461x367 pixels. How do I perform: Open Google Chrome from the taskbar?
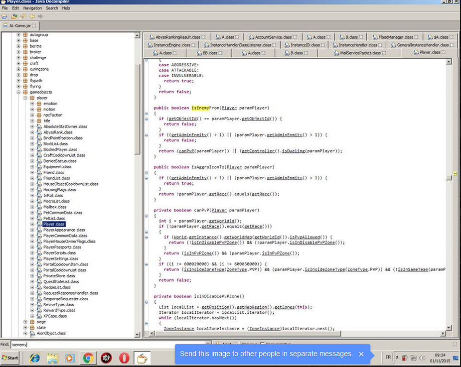(x=88, y=358)
